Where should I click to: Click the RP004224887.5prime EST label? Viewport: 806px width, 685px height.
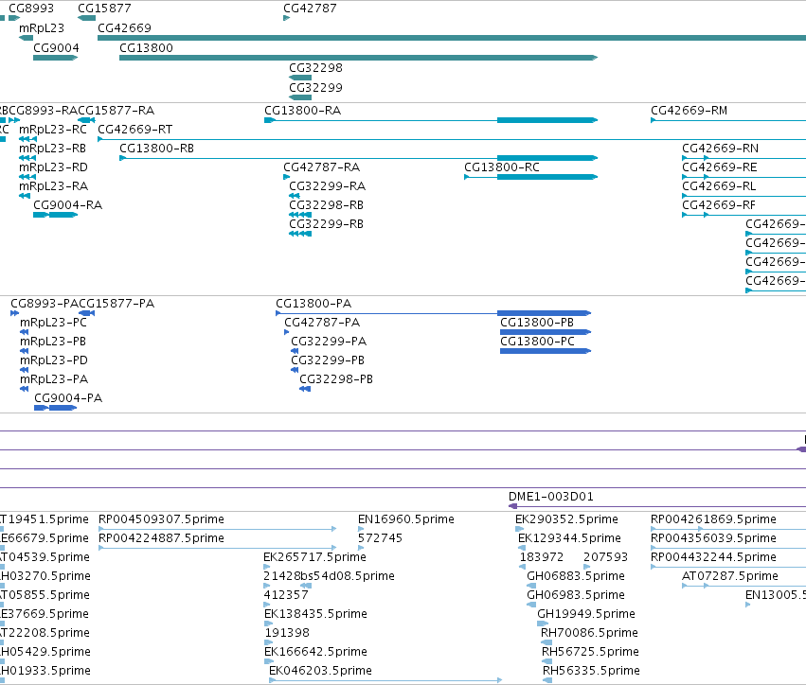pos(161,538)
